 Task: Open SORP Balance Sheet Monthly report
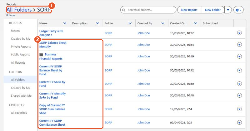pyautogui.click(x=53, y=45)
